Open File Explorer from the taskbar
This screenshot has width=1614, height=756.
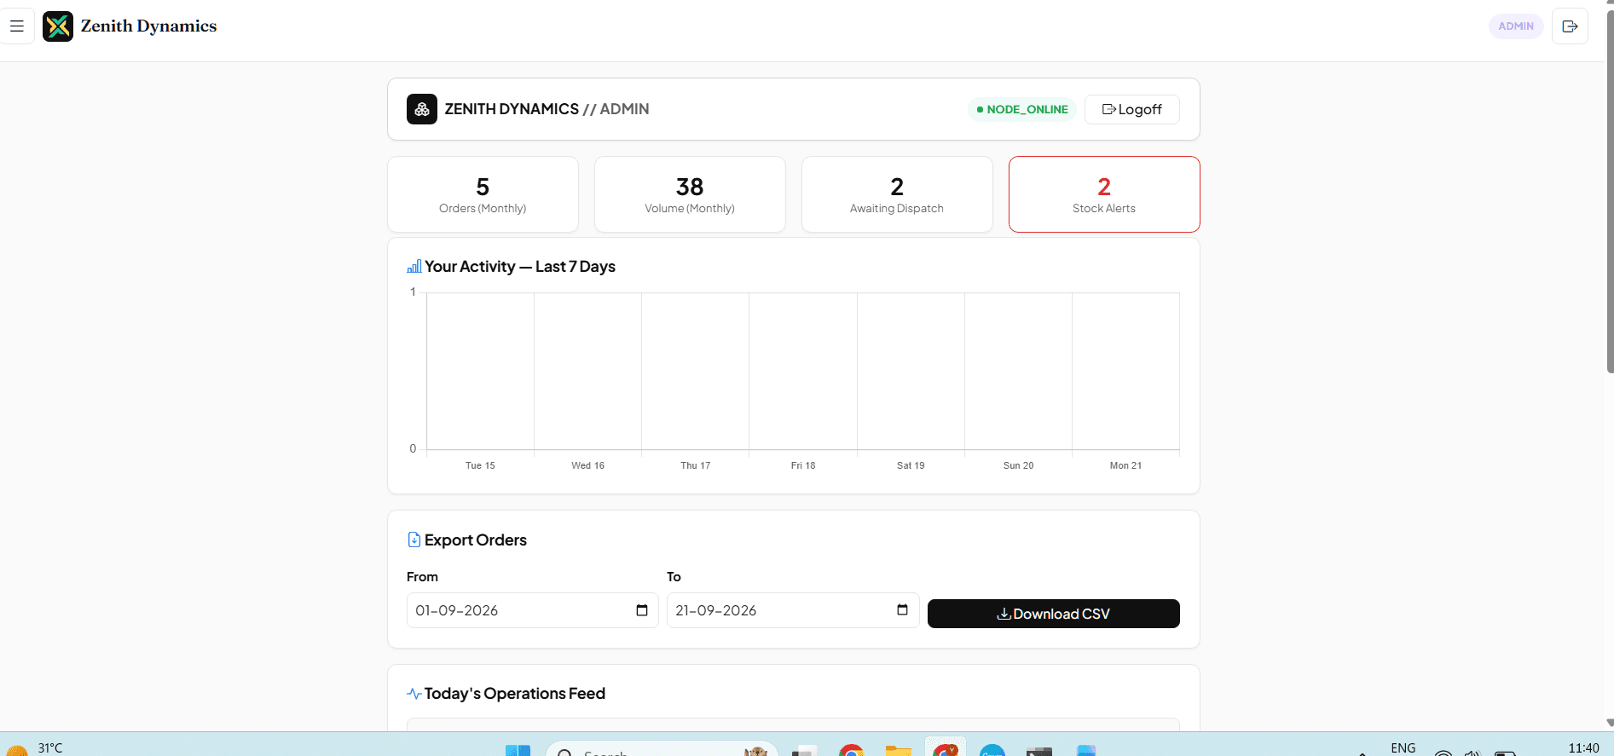(899, 750)
